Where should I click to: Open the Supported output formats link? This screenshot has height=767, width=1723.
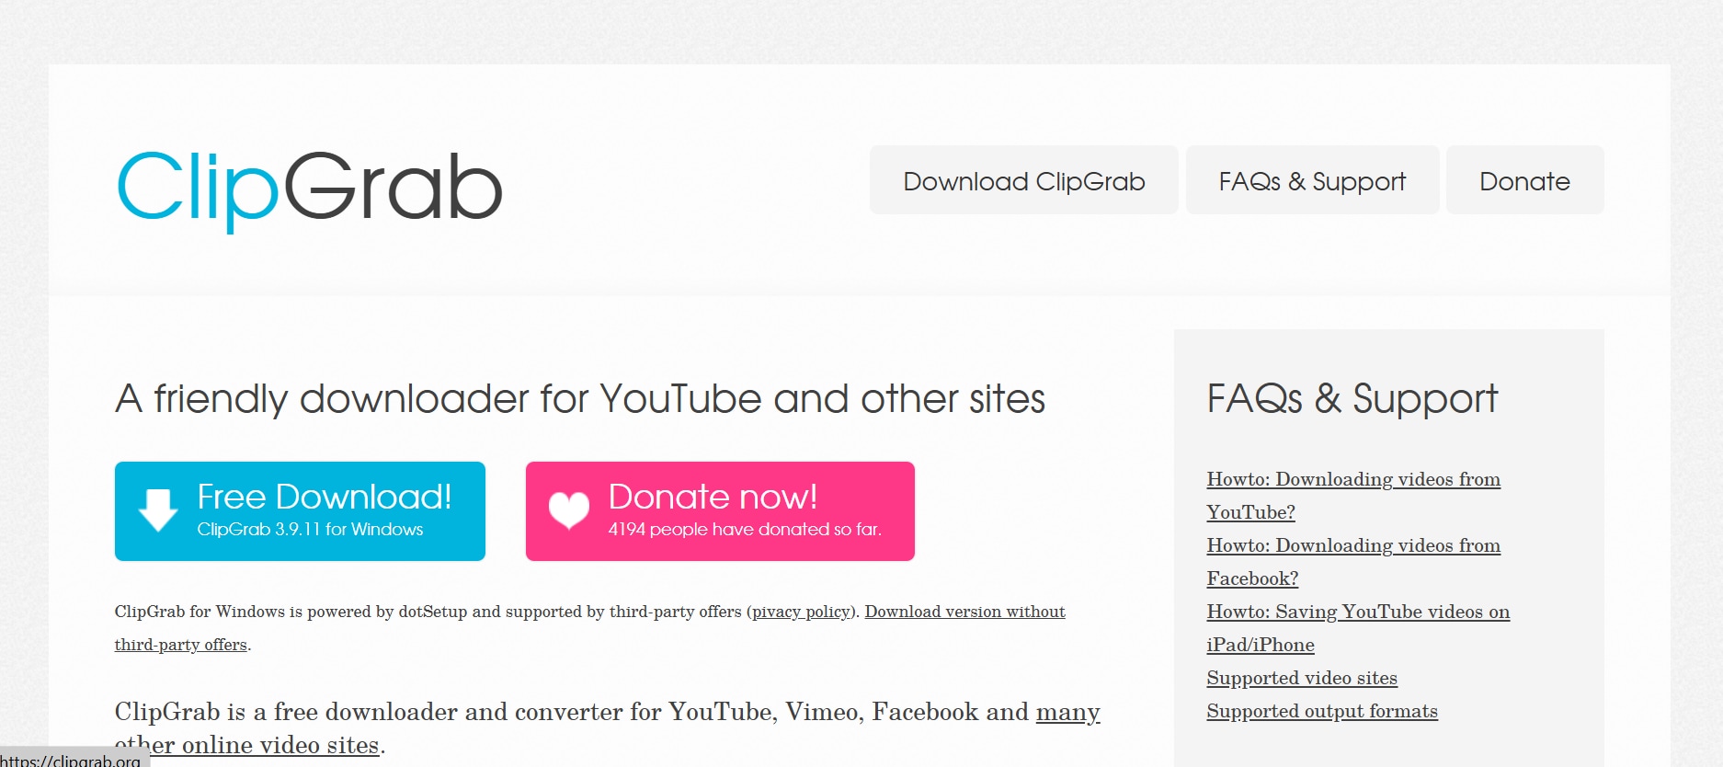tap(1322, 711)
